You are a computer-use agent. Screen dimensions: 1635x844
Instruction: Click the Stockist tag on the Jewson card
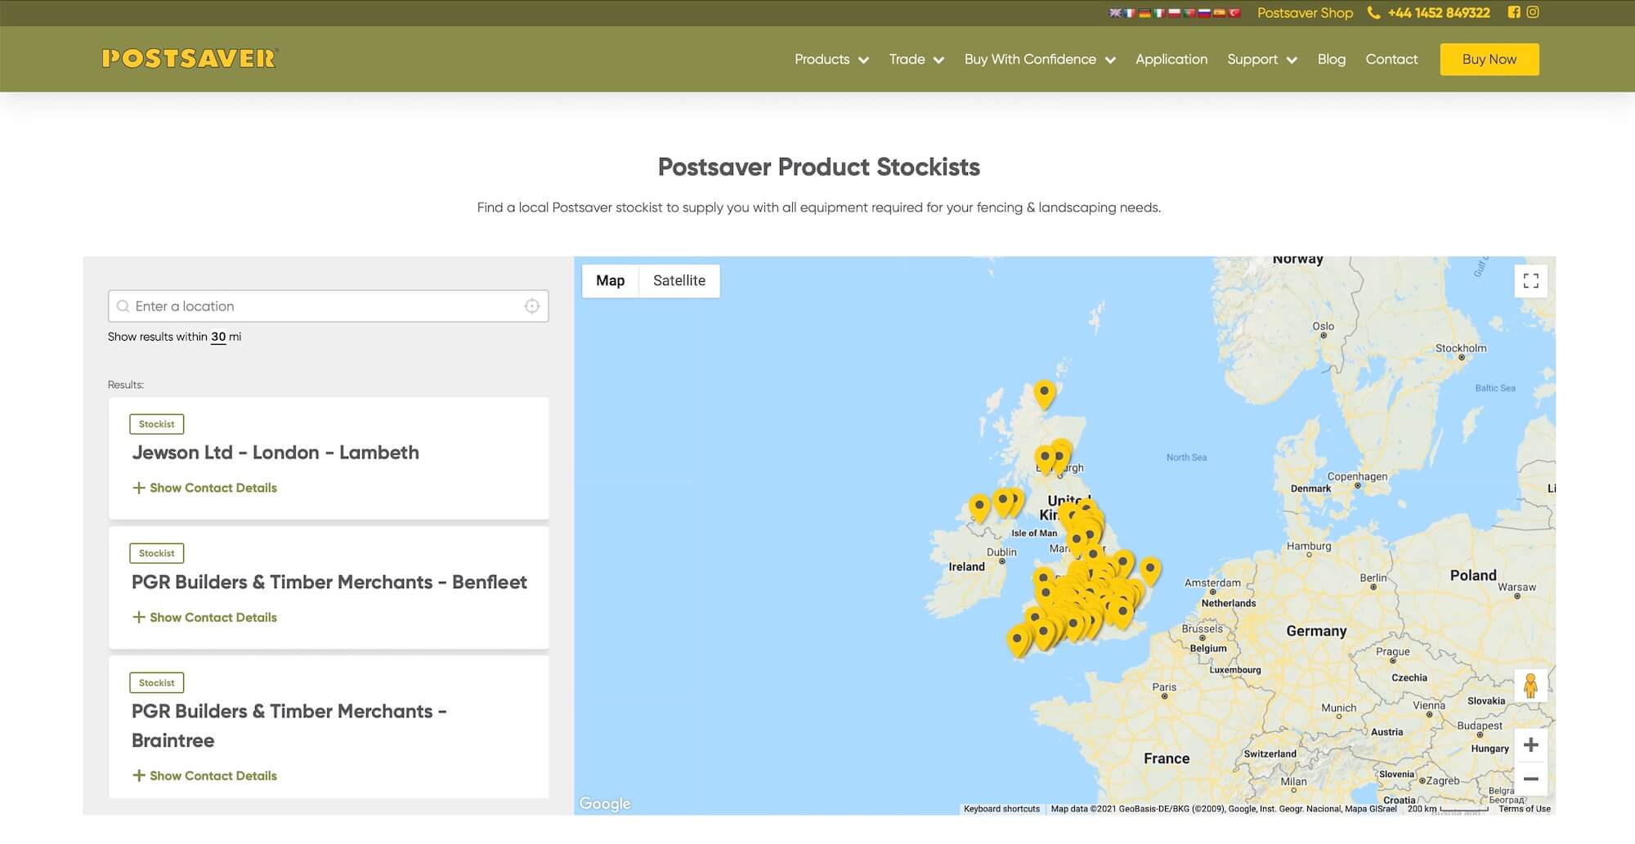click(x=157, y=424)
